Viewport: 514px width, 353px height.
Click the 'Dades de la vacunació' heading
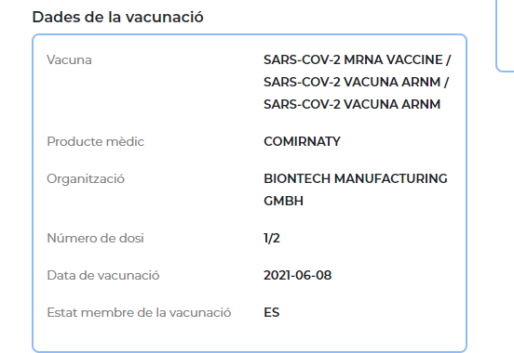pyautogui.click(x=117, y=17)
